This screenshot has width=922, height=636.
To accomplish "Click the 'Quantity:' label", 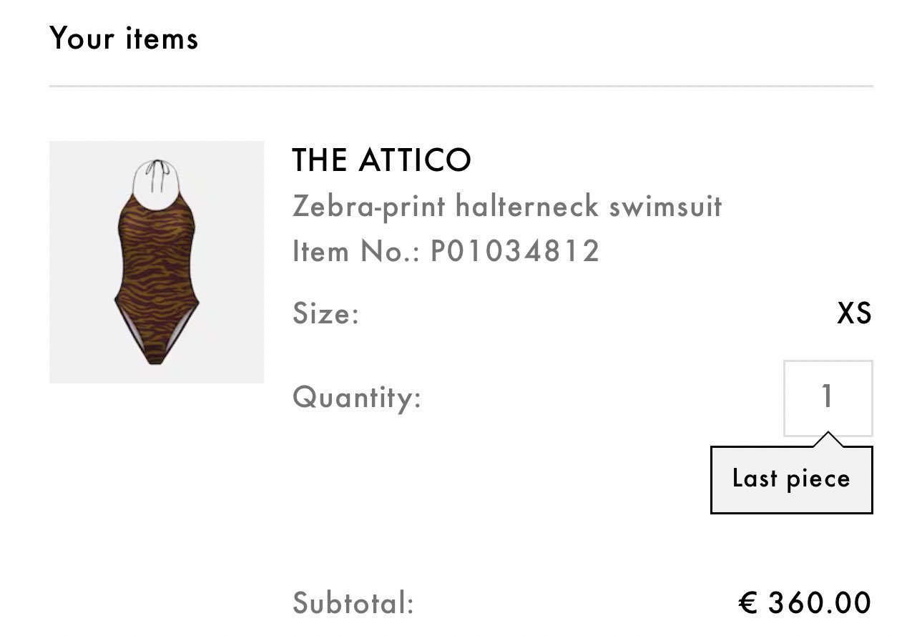I will coord(357,396).
